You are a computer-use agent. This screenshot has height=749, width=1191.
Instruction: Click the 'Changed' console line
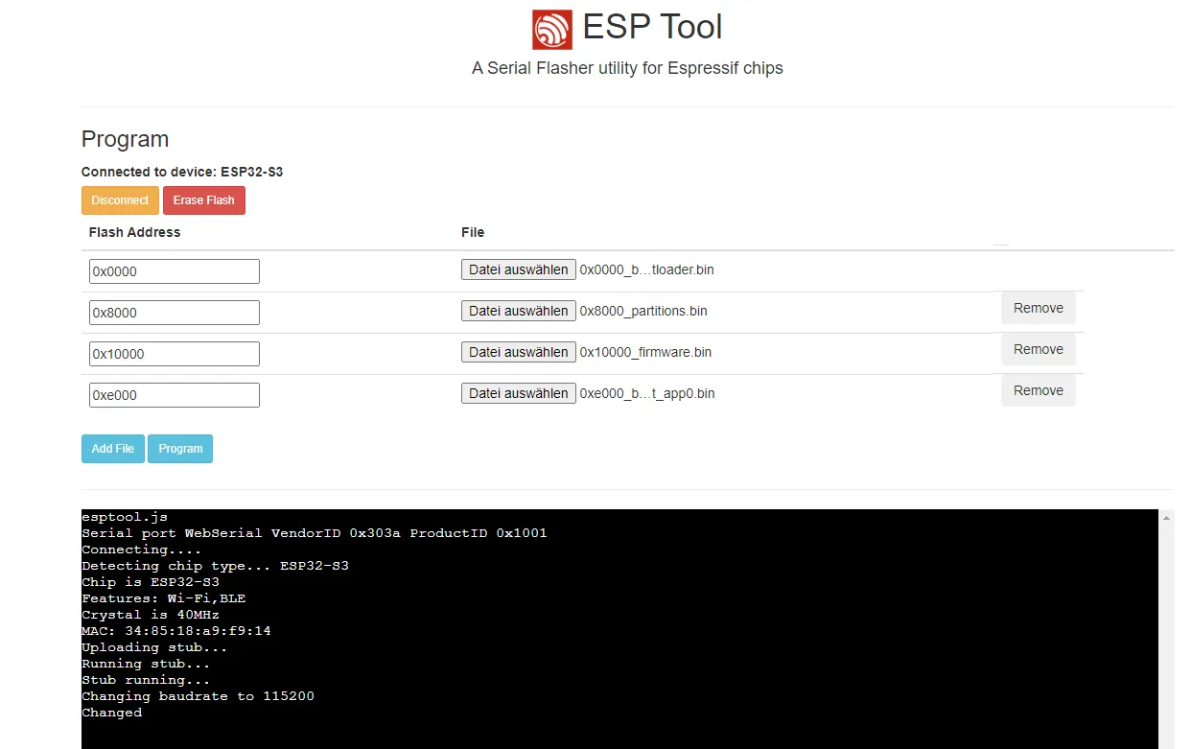111,713
